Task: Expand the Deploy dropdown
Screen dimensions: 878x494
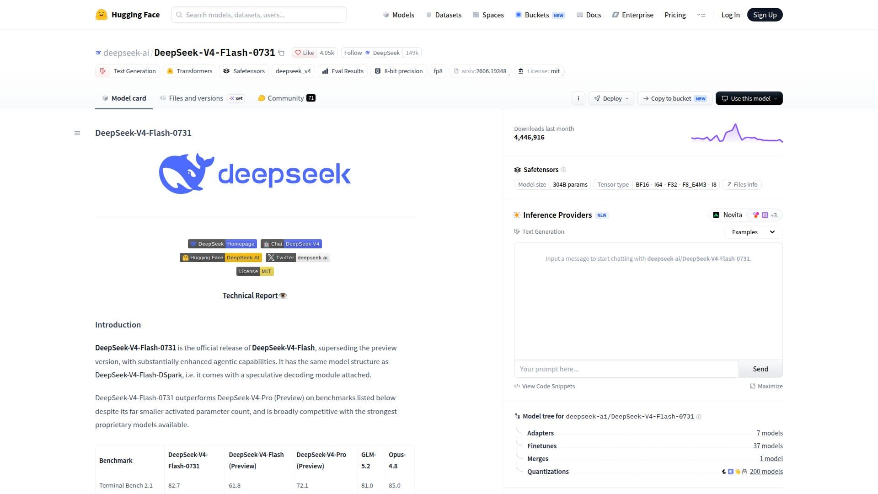Action: click(x=611, y=98)
